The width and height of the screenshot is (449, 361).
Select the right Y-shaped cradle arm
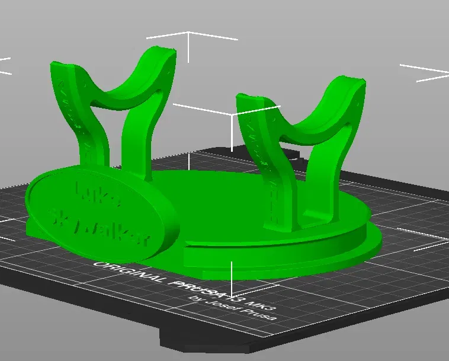[x=301, y=155]
